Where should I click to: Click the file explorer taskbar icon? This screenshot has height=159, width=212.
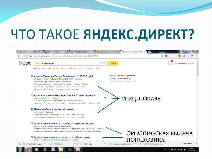(61, 150)
